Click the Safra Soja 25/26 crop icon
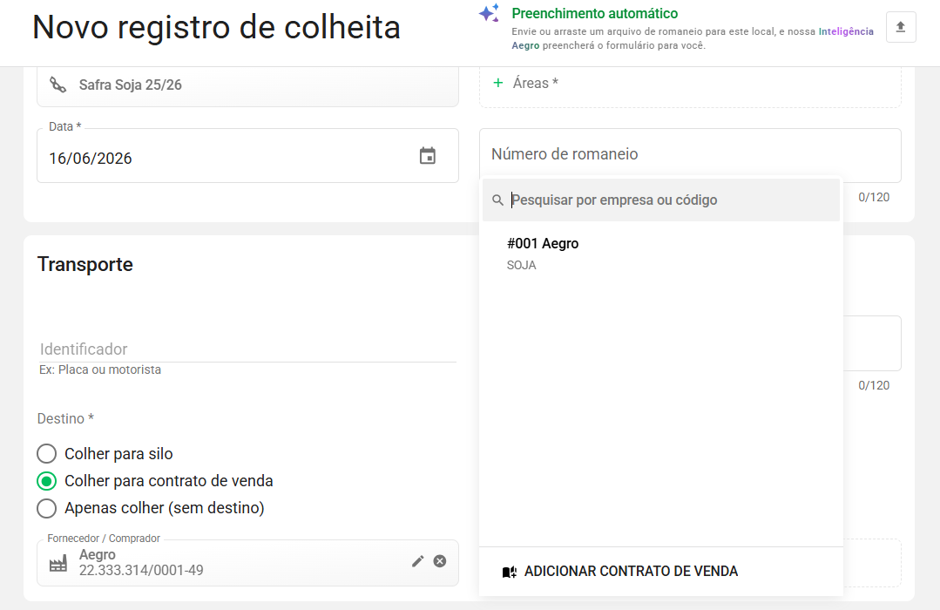The width and height of the screenshot is (940, 610). 58,85
